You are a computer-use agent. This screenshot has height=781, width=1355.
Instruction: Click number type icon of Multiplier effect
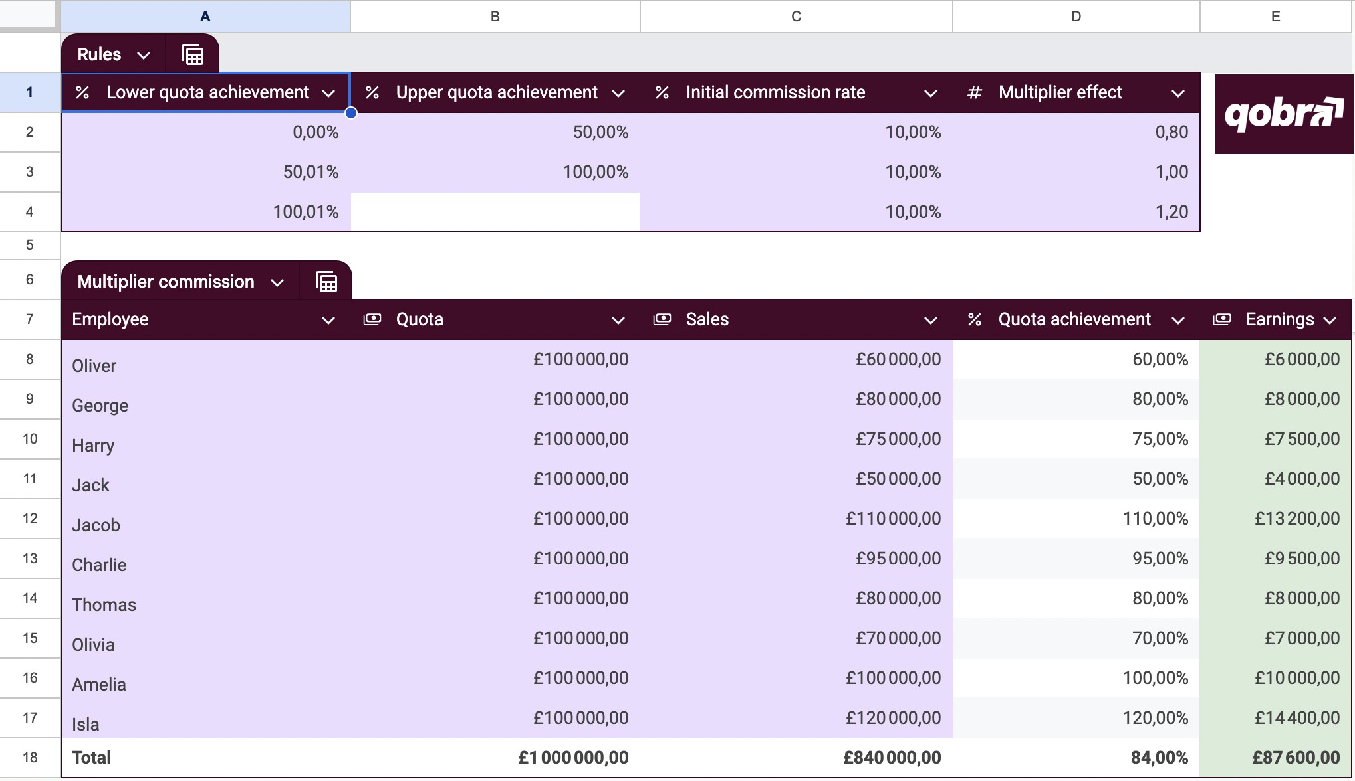point(975,92)
